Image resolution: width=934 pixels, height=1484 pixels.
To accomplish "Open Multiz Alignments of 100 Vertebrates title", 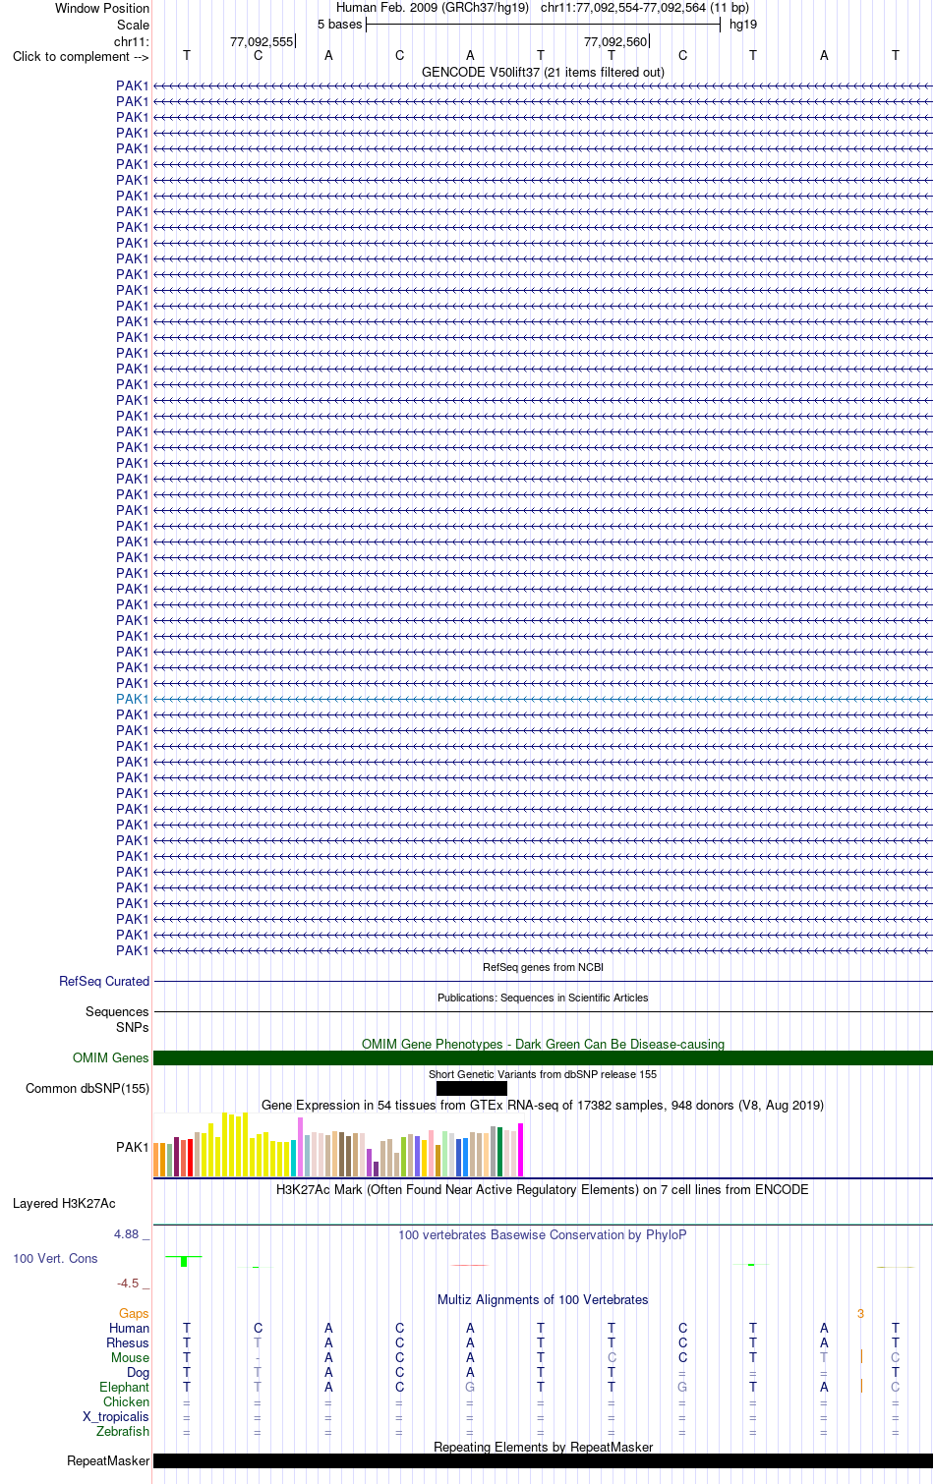I will point(543,1299).
